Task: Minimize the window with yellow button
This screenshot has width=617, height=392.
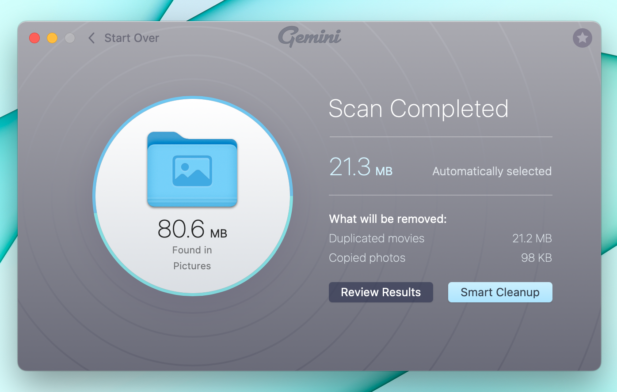Action: point(52,38)
